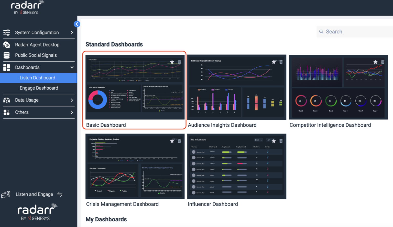Viewport: 393px width, 227px height.
Task: Open the System Configuration sliders icon
Action: [6, 32]
